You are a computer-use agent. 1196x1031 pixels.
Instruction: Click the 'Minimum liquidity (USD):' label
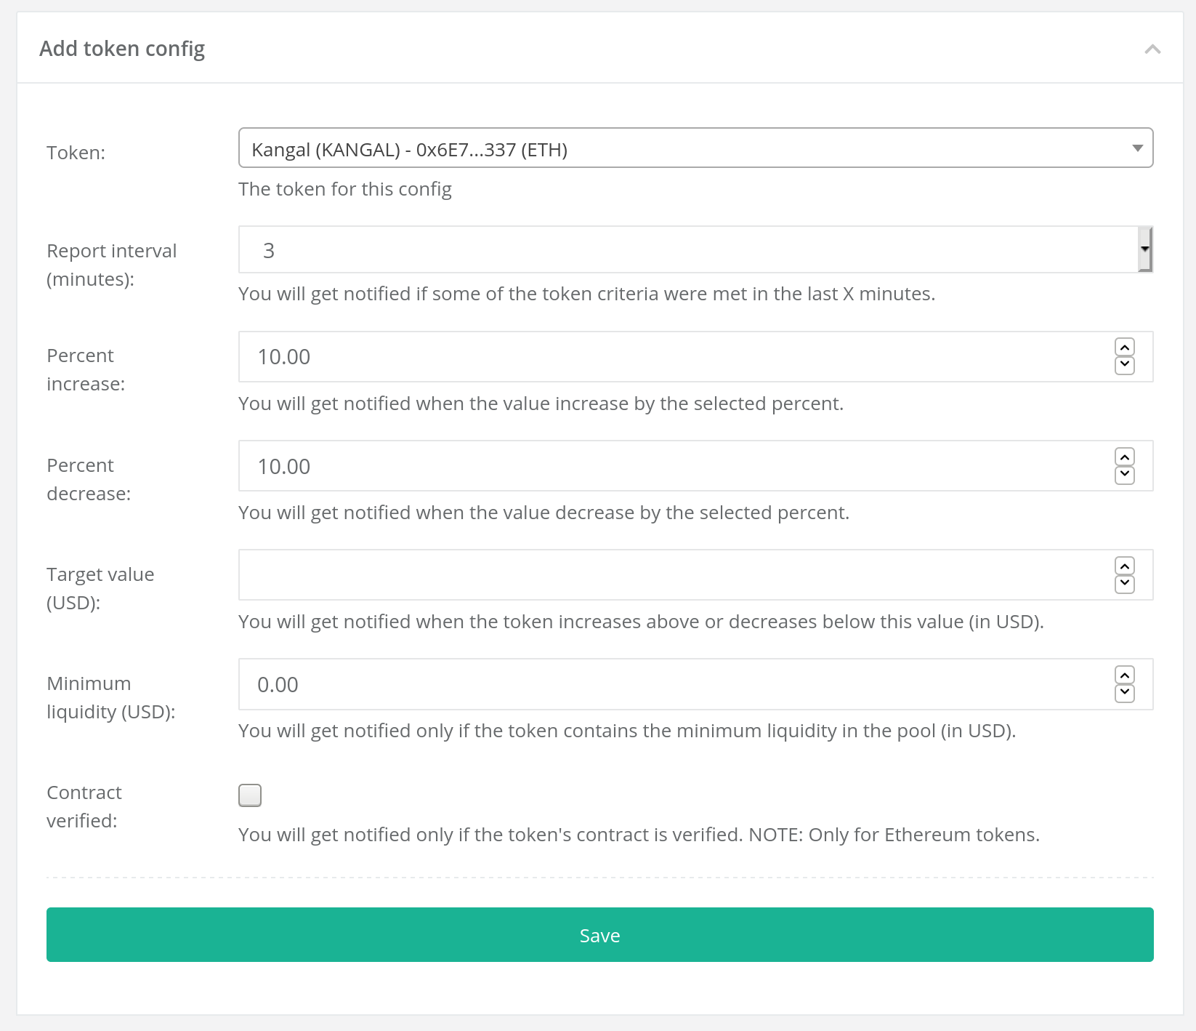111,697
